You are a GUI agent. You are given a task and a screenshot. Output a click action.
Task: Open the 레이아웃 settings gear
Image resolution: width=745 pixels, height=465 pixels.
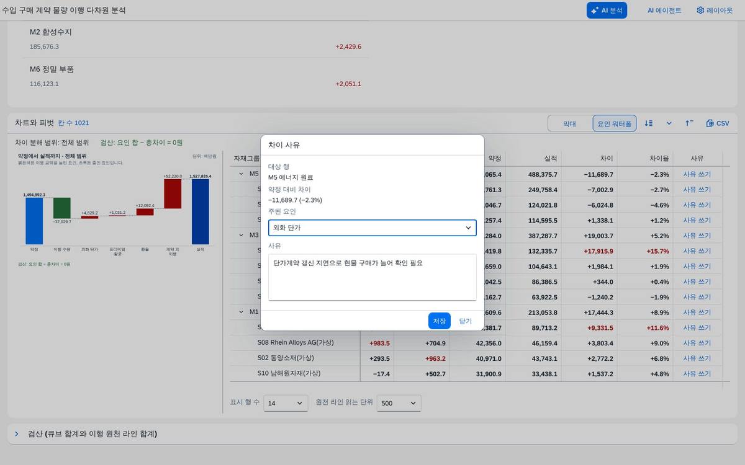coord(715,11)
